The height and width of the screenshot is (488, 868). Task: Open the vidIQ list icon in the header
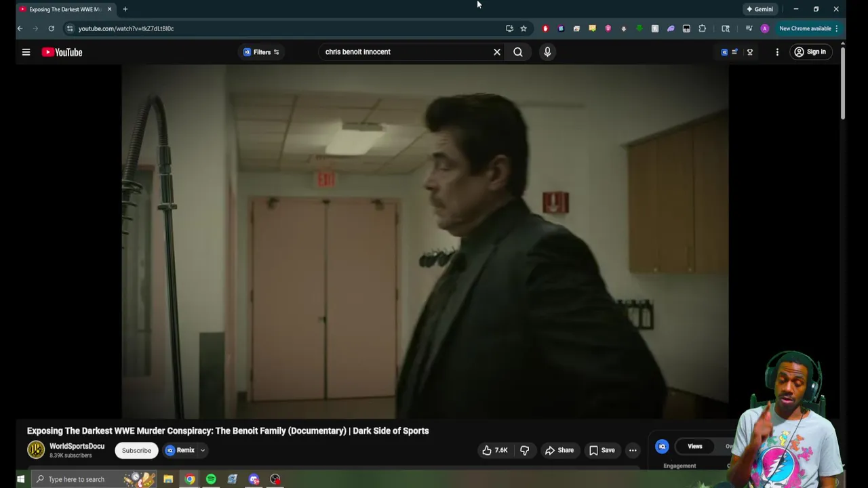(x=734, y=52)
